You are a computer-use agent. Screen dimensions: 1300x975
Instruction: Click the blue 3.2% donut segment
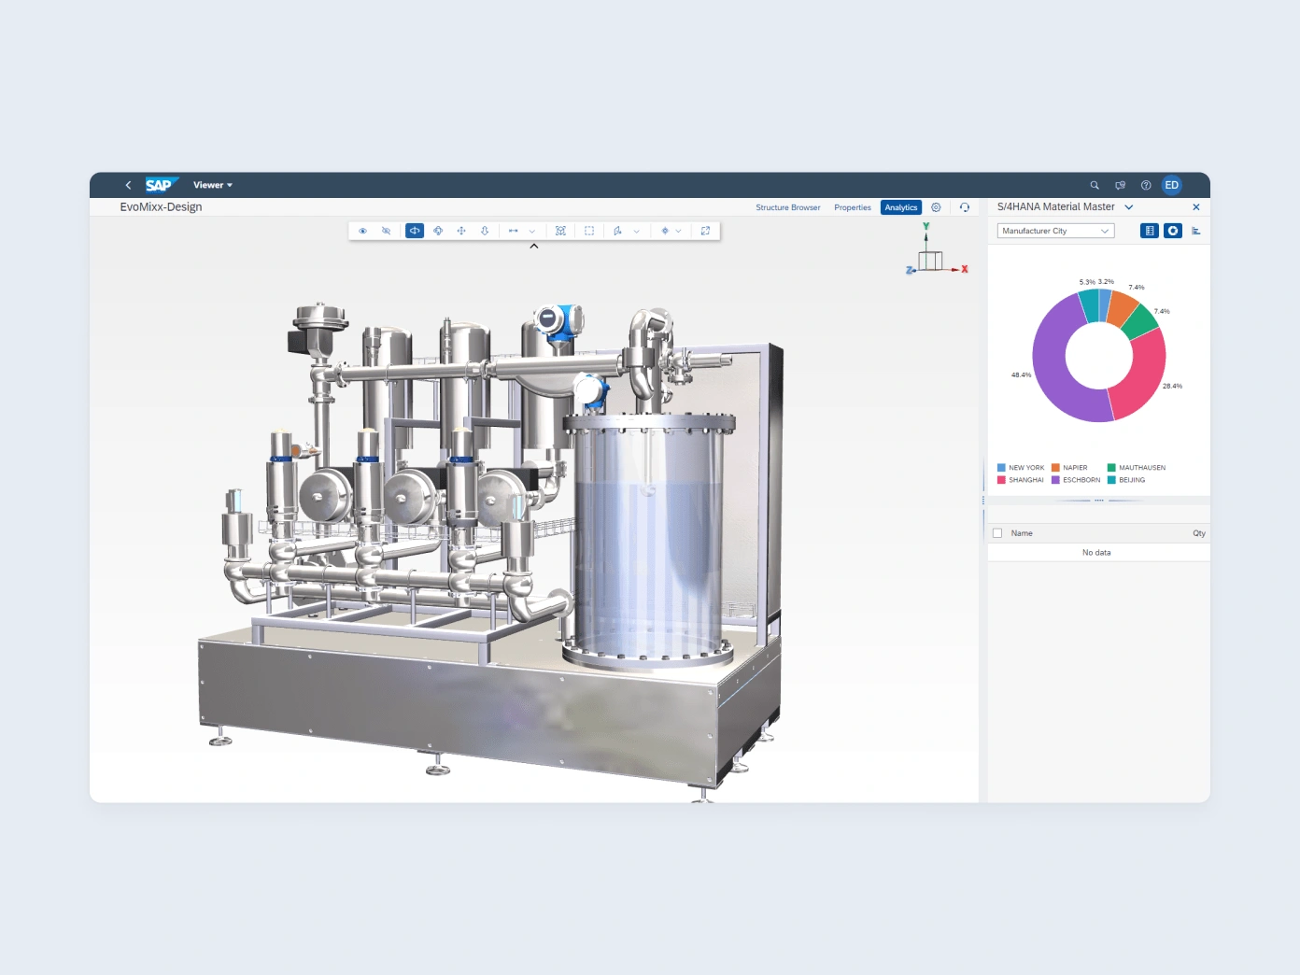1106,305
